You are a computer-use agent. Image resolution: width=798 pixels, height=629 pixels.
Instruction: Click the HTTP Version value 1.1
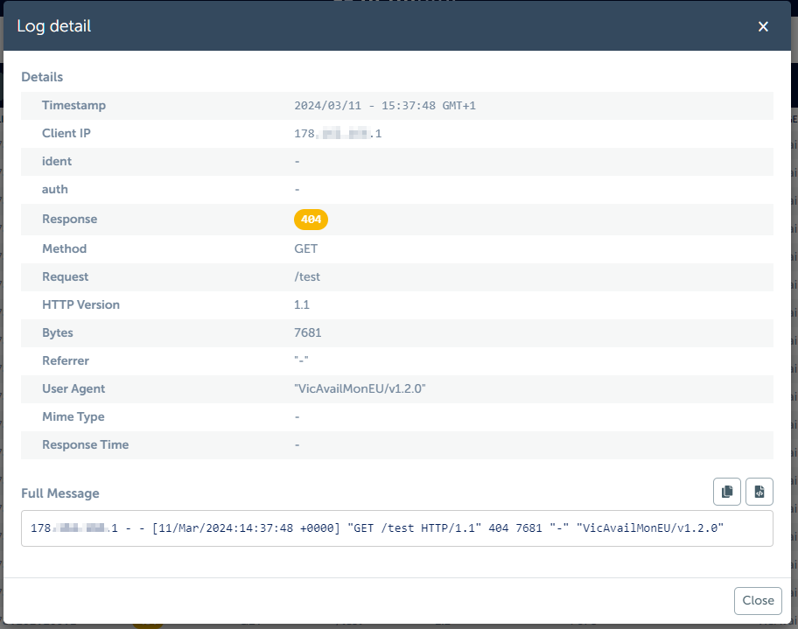pos(302,304)
